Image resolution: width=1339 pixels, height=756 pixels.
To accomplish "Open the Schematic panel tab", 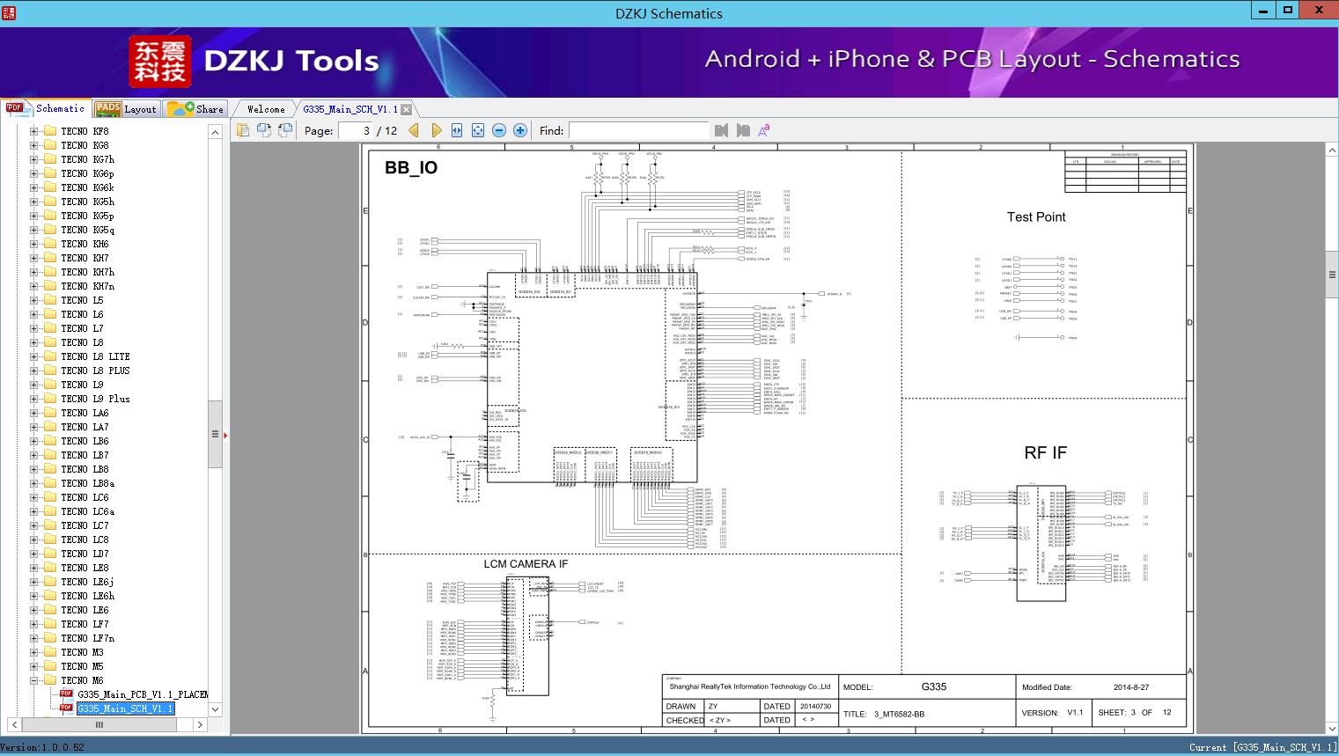I will tap(46, 108).
